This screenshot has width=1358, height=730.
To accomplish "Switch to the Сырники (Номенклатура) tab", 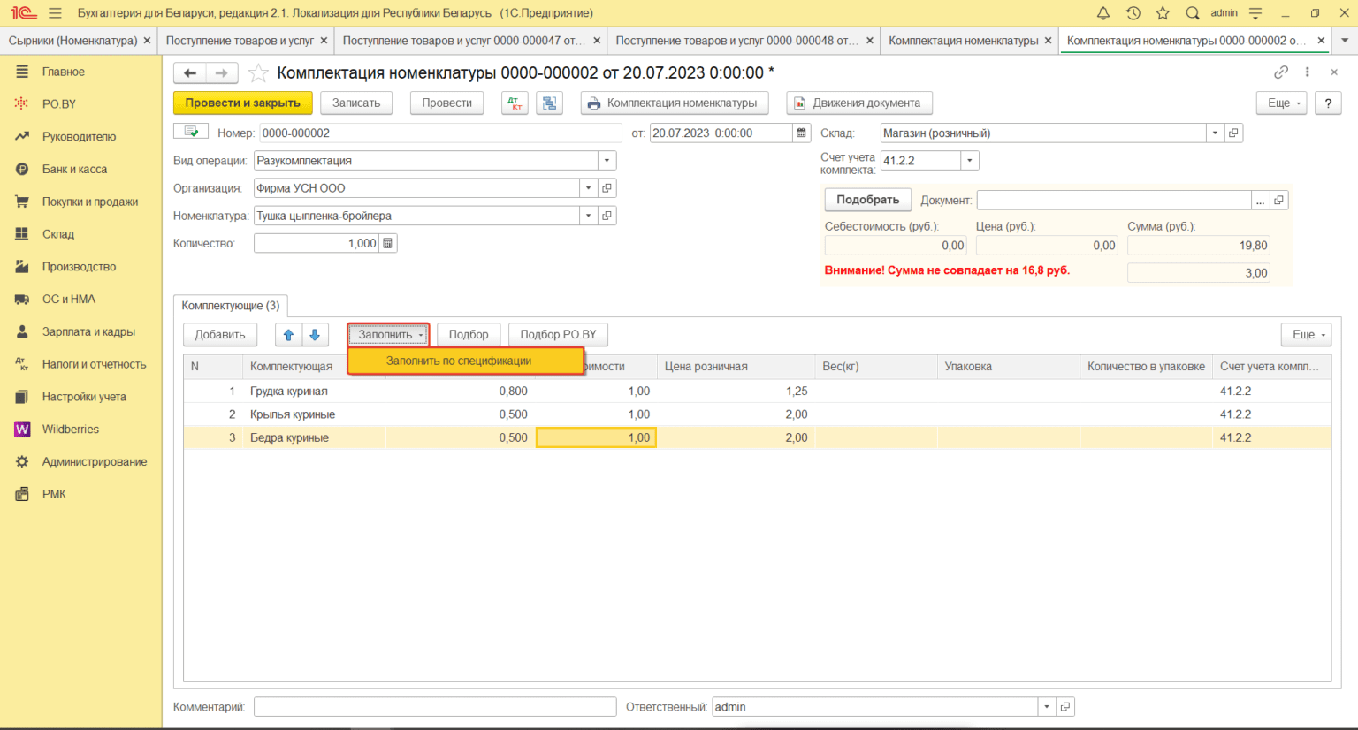I will [72, 41].
